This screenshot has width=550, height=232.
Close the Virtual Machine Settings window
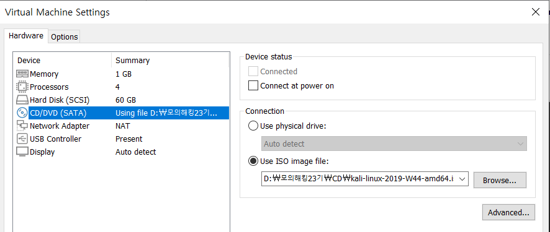coord(536,12)
